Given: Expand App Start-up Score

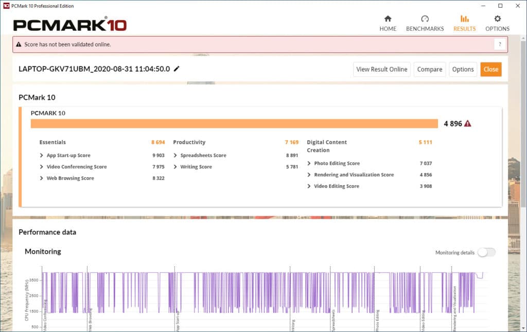Looking at the screenshot, I should tap(41, 155).
